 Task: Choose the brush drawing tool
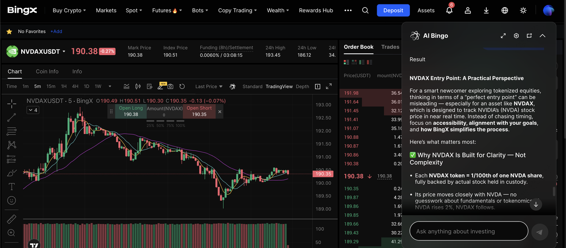(x=11, y=173)
